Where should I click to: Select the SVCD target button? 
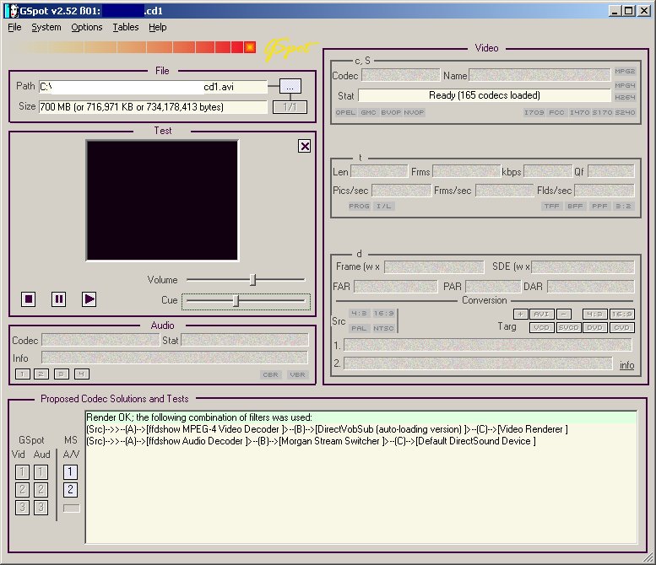568,328
